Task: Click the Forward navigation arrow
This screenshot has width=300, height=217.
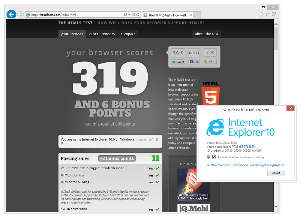Action: point(21,15)
